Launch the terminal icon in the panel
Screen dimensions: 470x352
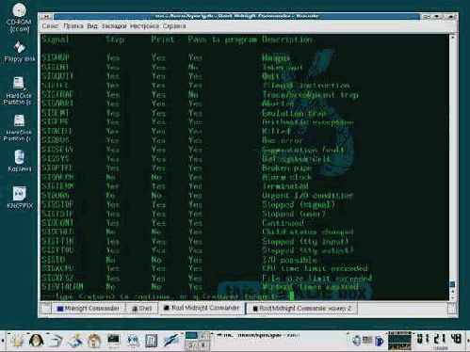(113, 341)
